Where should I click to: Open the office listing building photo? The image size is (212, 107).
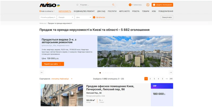click(x=62, y=95)
